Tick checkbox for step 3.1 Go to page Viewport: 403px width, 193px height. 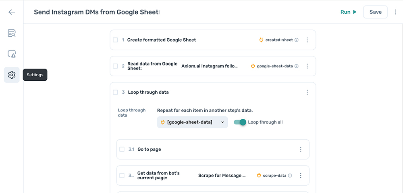click(x=122, y=149)
